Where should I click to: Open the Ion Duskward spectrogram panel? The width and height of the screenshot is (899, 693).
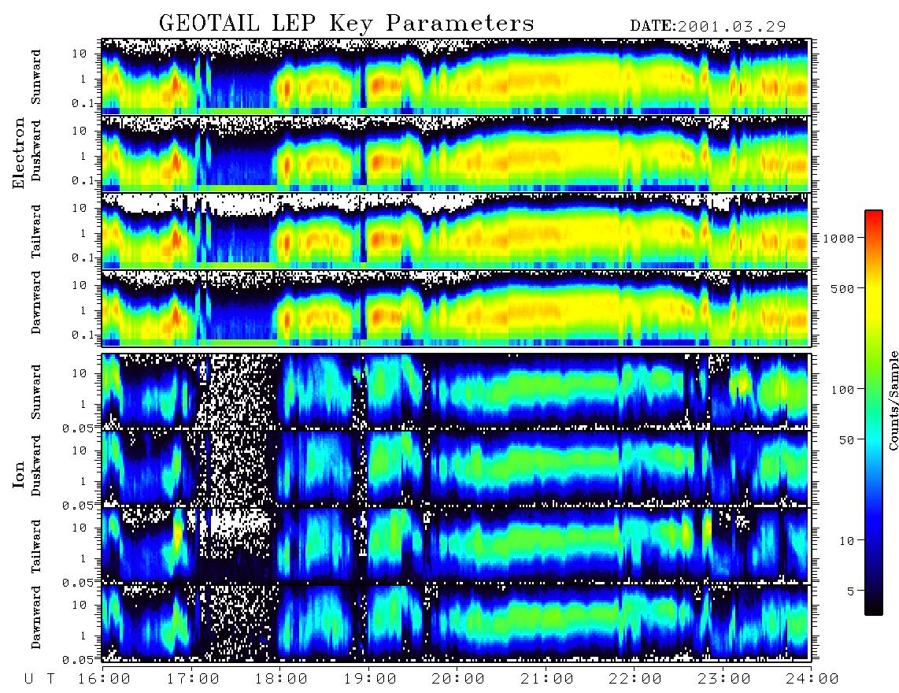455,469
